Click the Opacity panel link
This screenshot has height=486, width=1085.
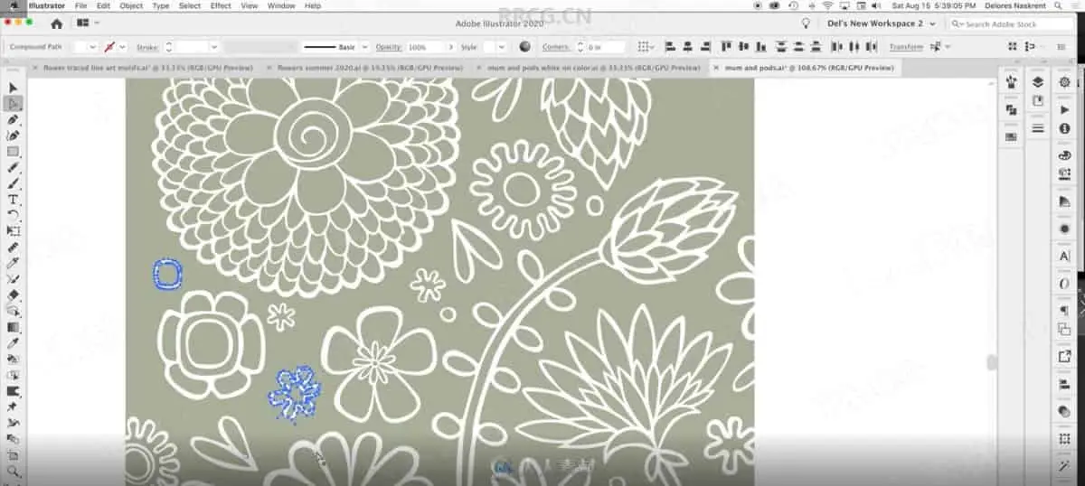point(389,46)
